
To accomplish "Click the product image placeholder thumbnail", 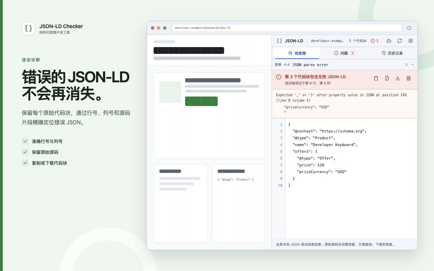I will 170,92.
